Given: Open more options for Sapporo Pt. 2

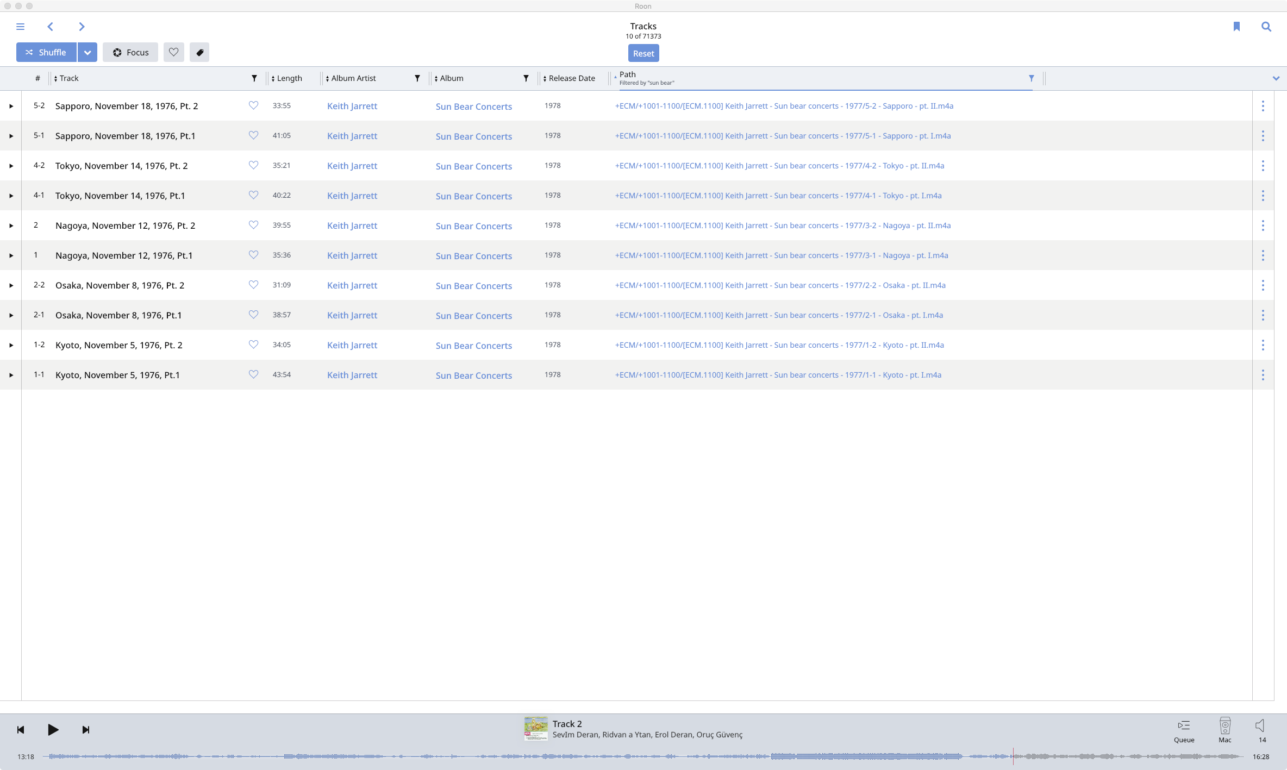Looking at the screenshot, I should (1263, 106).
